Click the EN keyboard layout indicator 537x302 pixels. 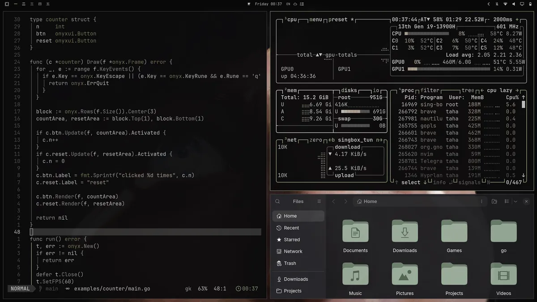[288, 4]
